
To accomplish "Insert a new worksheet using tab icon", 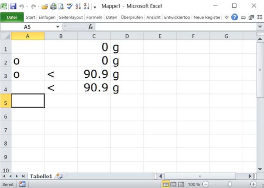I will [x=59, y=176].
